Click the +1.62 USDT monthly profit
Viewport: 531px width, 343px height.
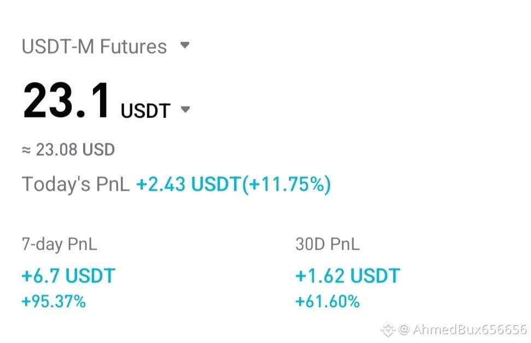[348, 276]
